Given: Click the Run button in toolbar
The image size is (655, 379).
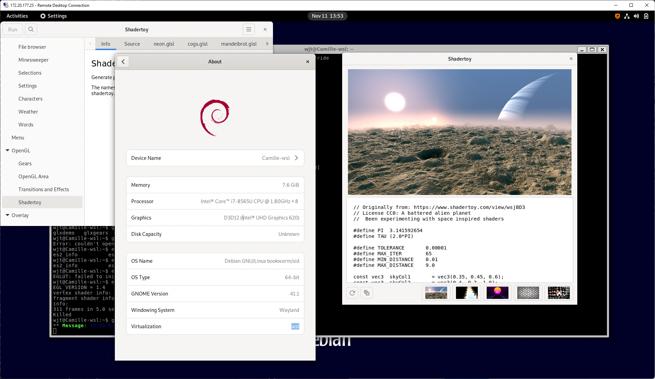Looking at the screenshot, I should (x=13, y=29).
